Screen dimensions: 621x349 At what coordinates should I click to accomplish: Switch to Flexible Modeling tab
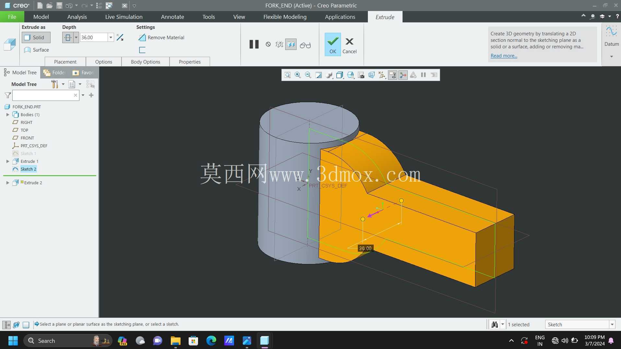point(285,17)
